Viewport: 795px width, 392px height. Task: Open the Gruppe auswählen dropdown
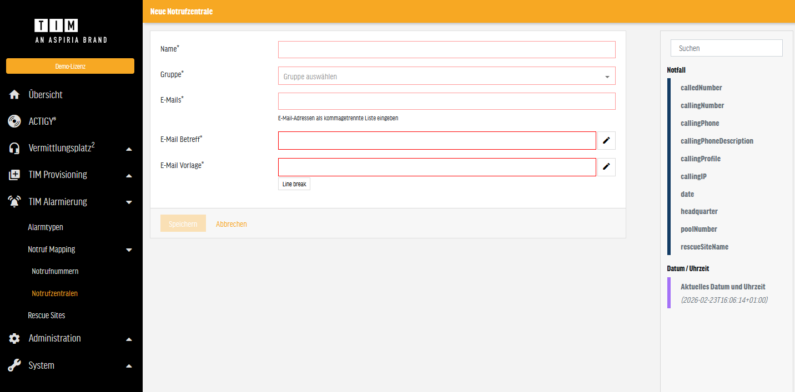tap(446, 77)
